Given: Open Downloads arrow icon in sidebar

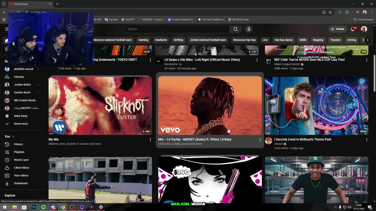Looking at the screenshot, I should coord(7,183).
